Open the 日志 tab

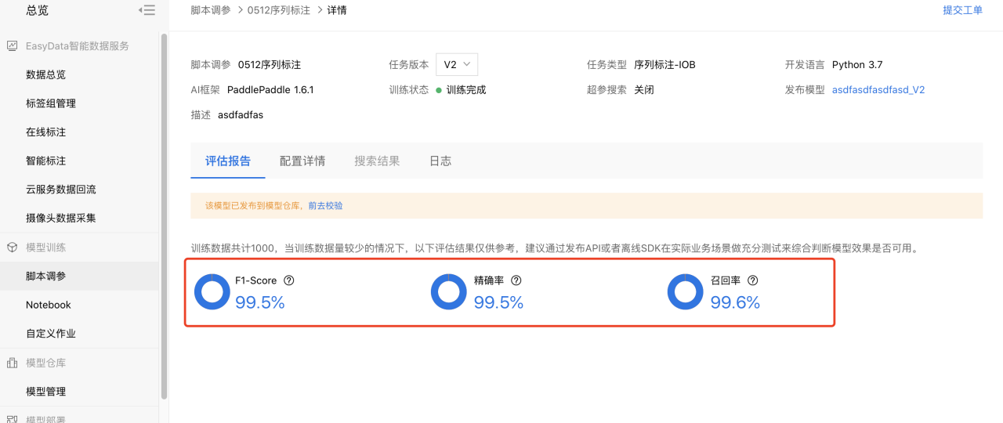coord(440,161)
